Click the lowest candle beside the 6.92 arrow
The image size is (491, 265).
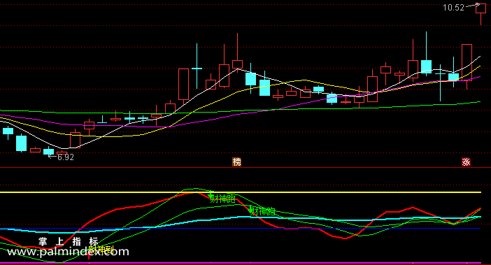62,152
